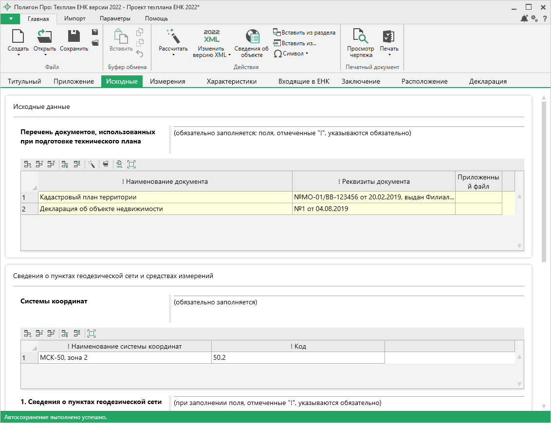Select the Кадастровый план территории row cell

tap(165, 197)
